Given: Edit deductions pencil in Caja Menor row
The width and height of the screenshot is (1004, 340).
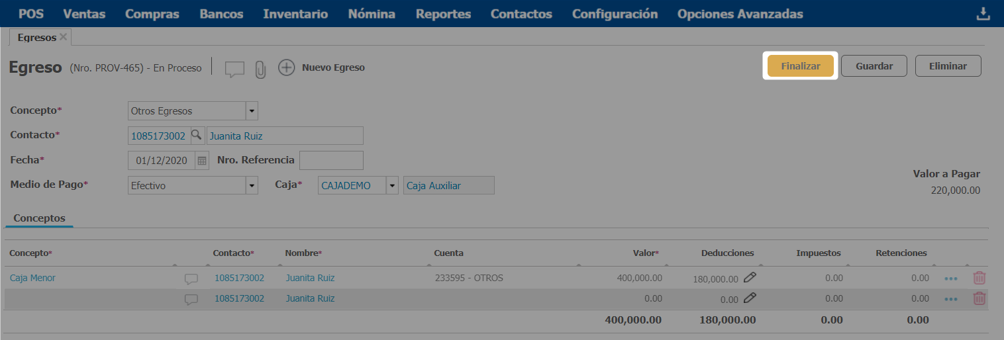Looking at the screenshot, I should pyautogui.click(x=750, y=278).
